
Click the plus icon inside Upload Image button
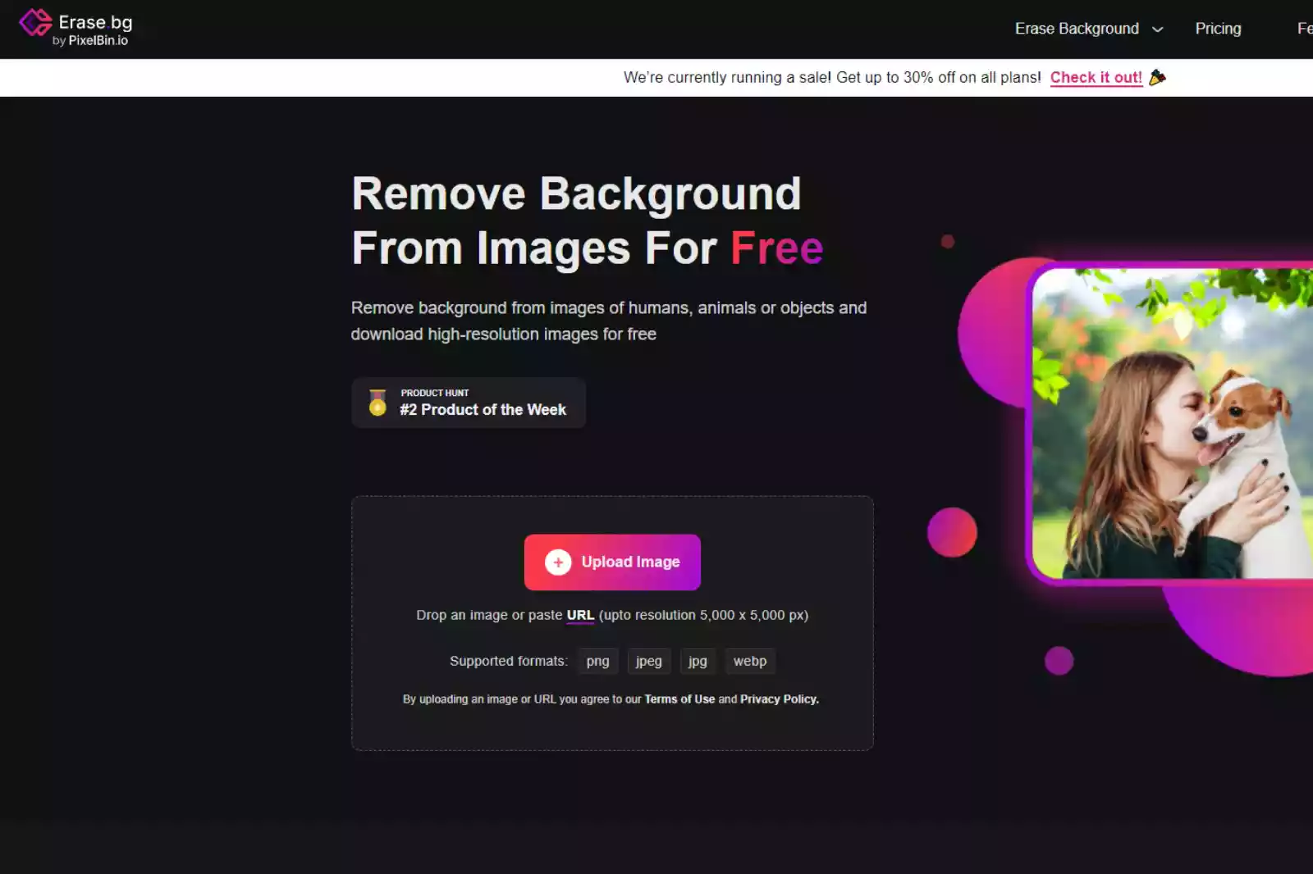pyautogui.click(x=558, y=562)
